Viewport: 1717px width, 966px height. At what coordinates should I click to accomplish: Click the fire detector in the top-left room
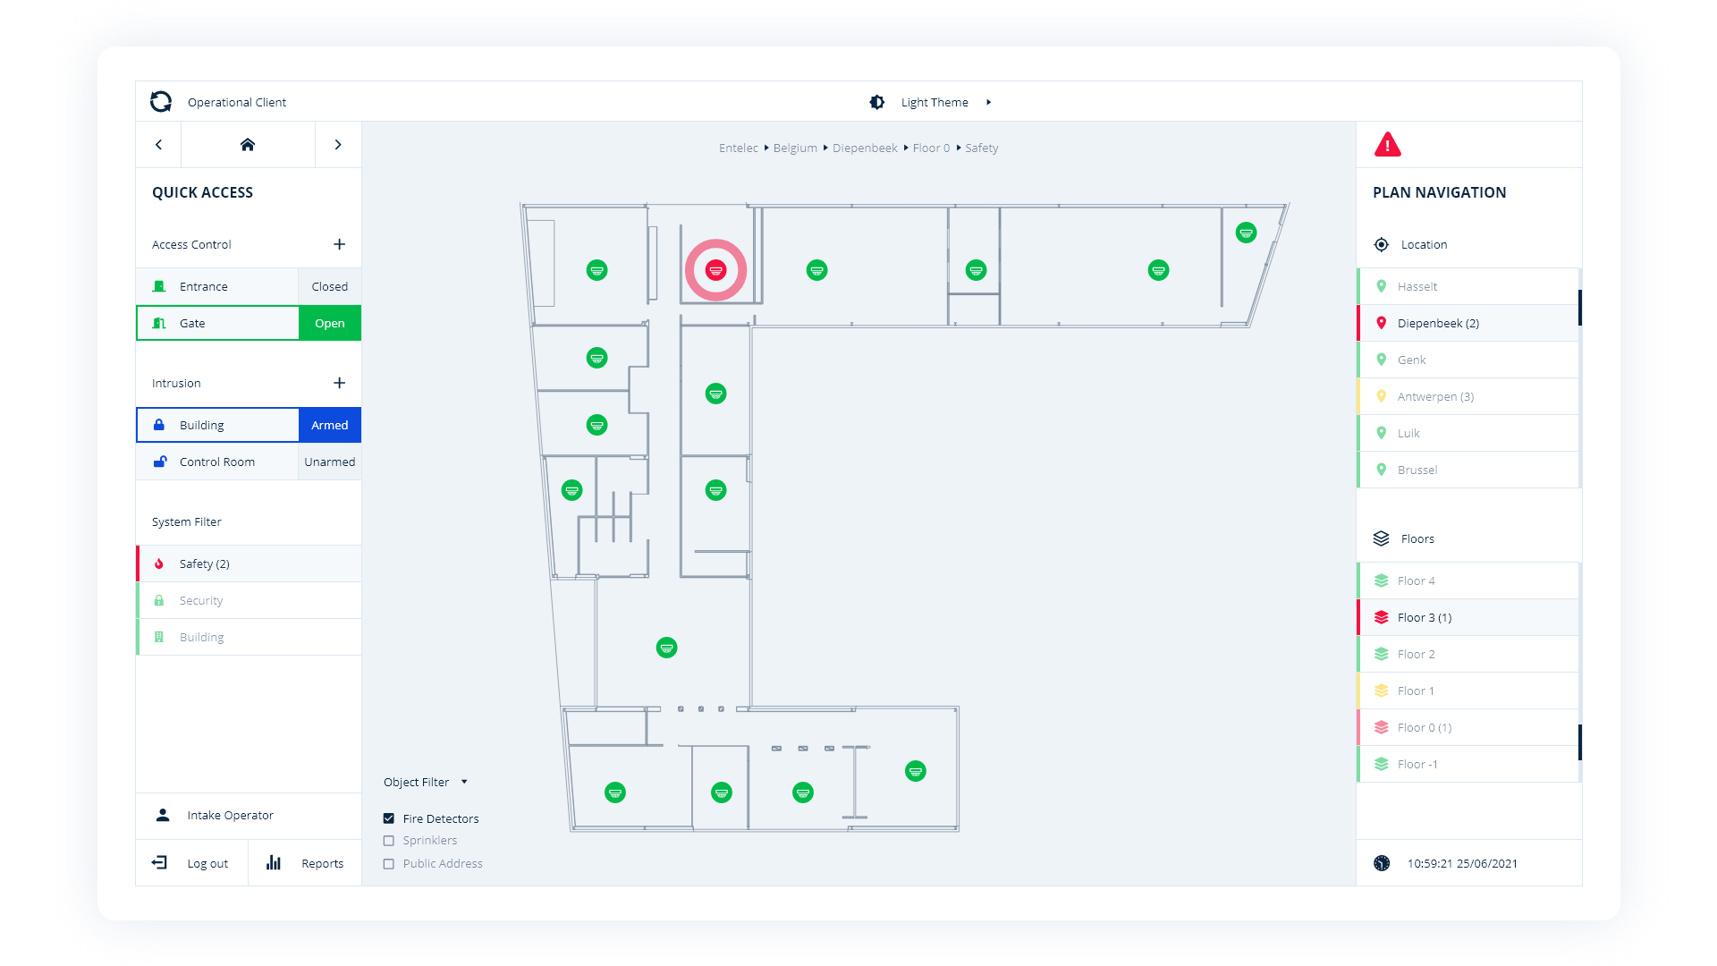pyautogui.click(x=597, y=270)
